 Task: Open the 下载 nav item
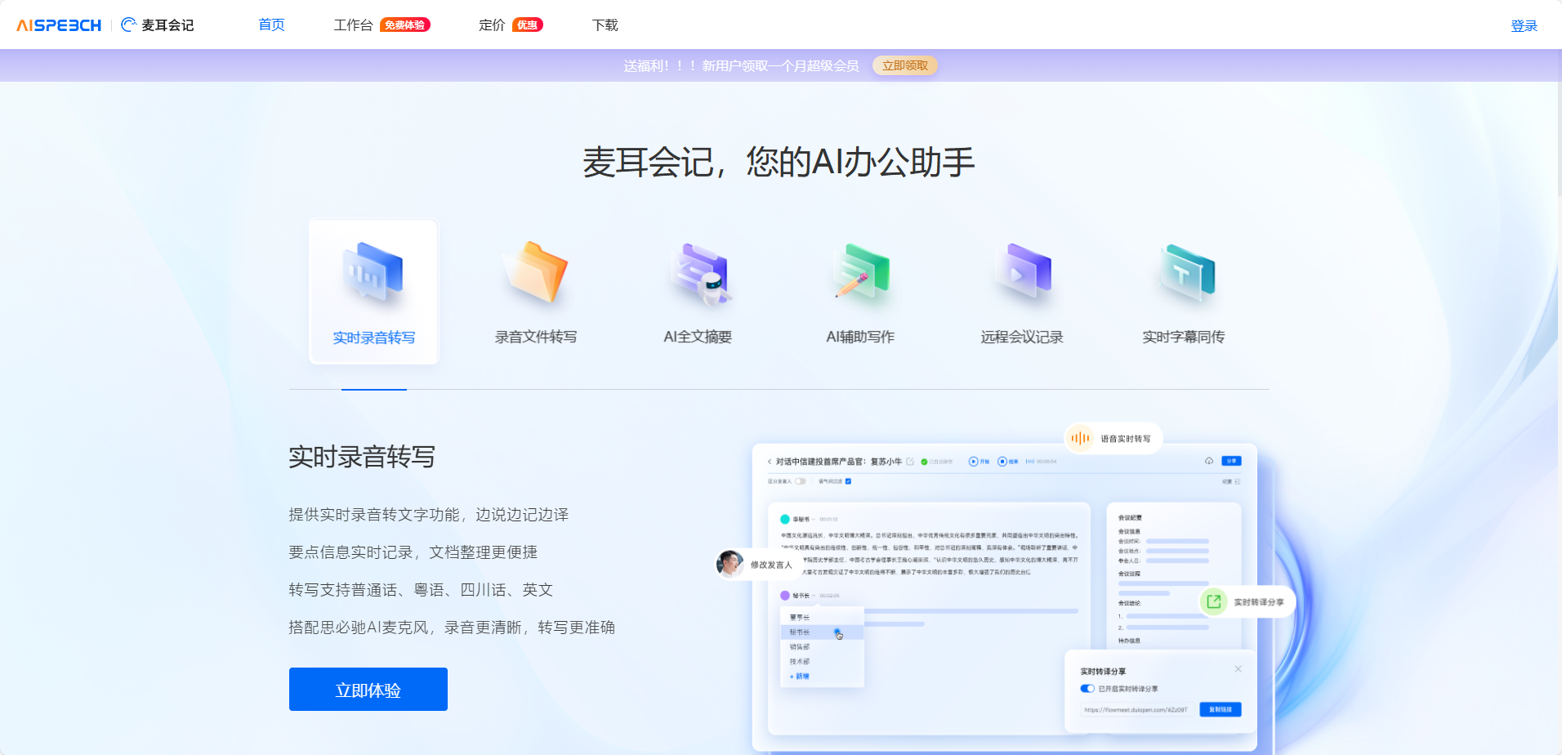point(605,25)
